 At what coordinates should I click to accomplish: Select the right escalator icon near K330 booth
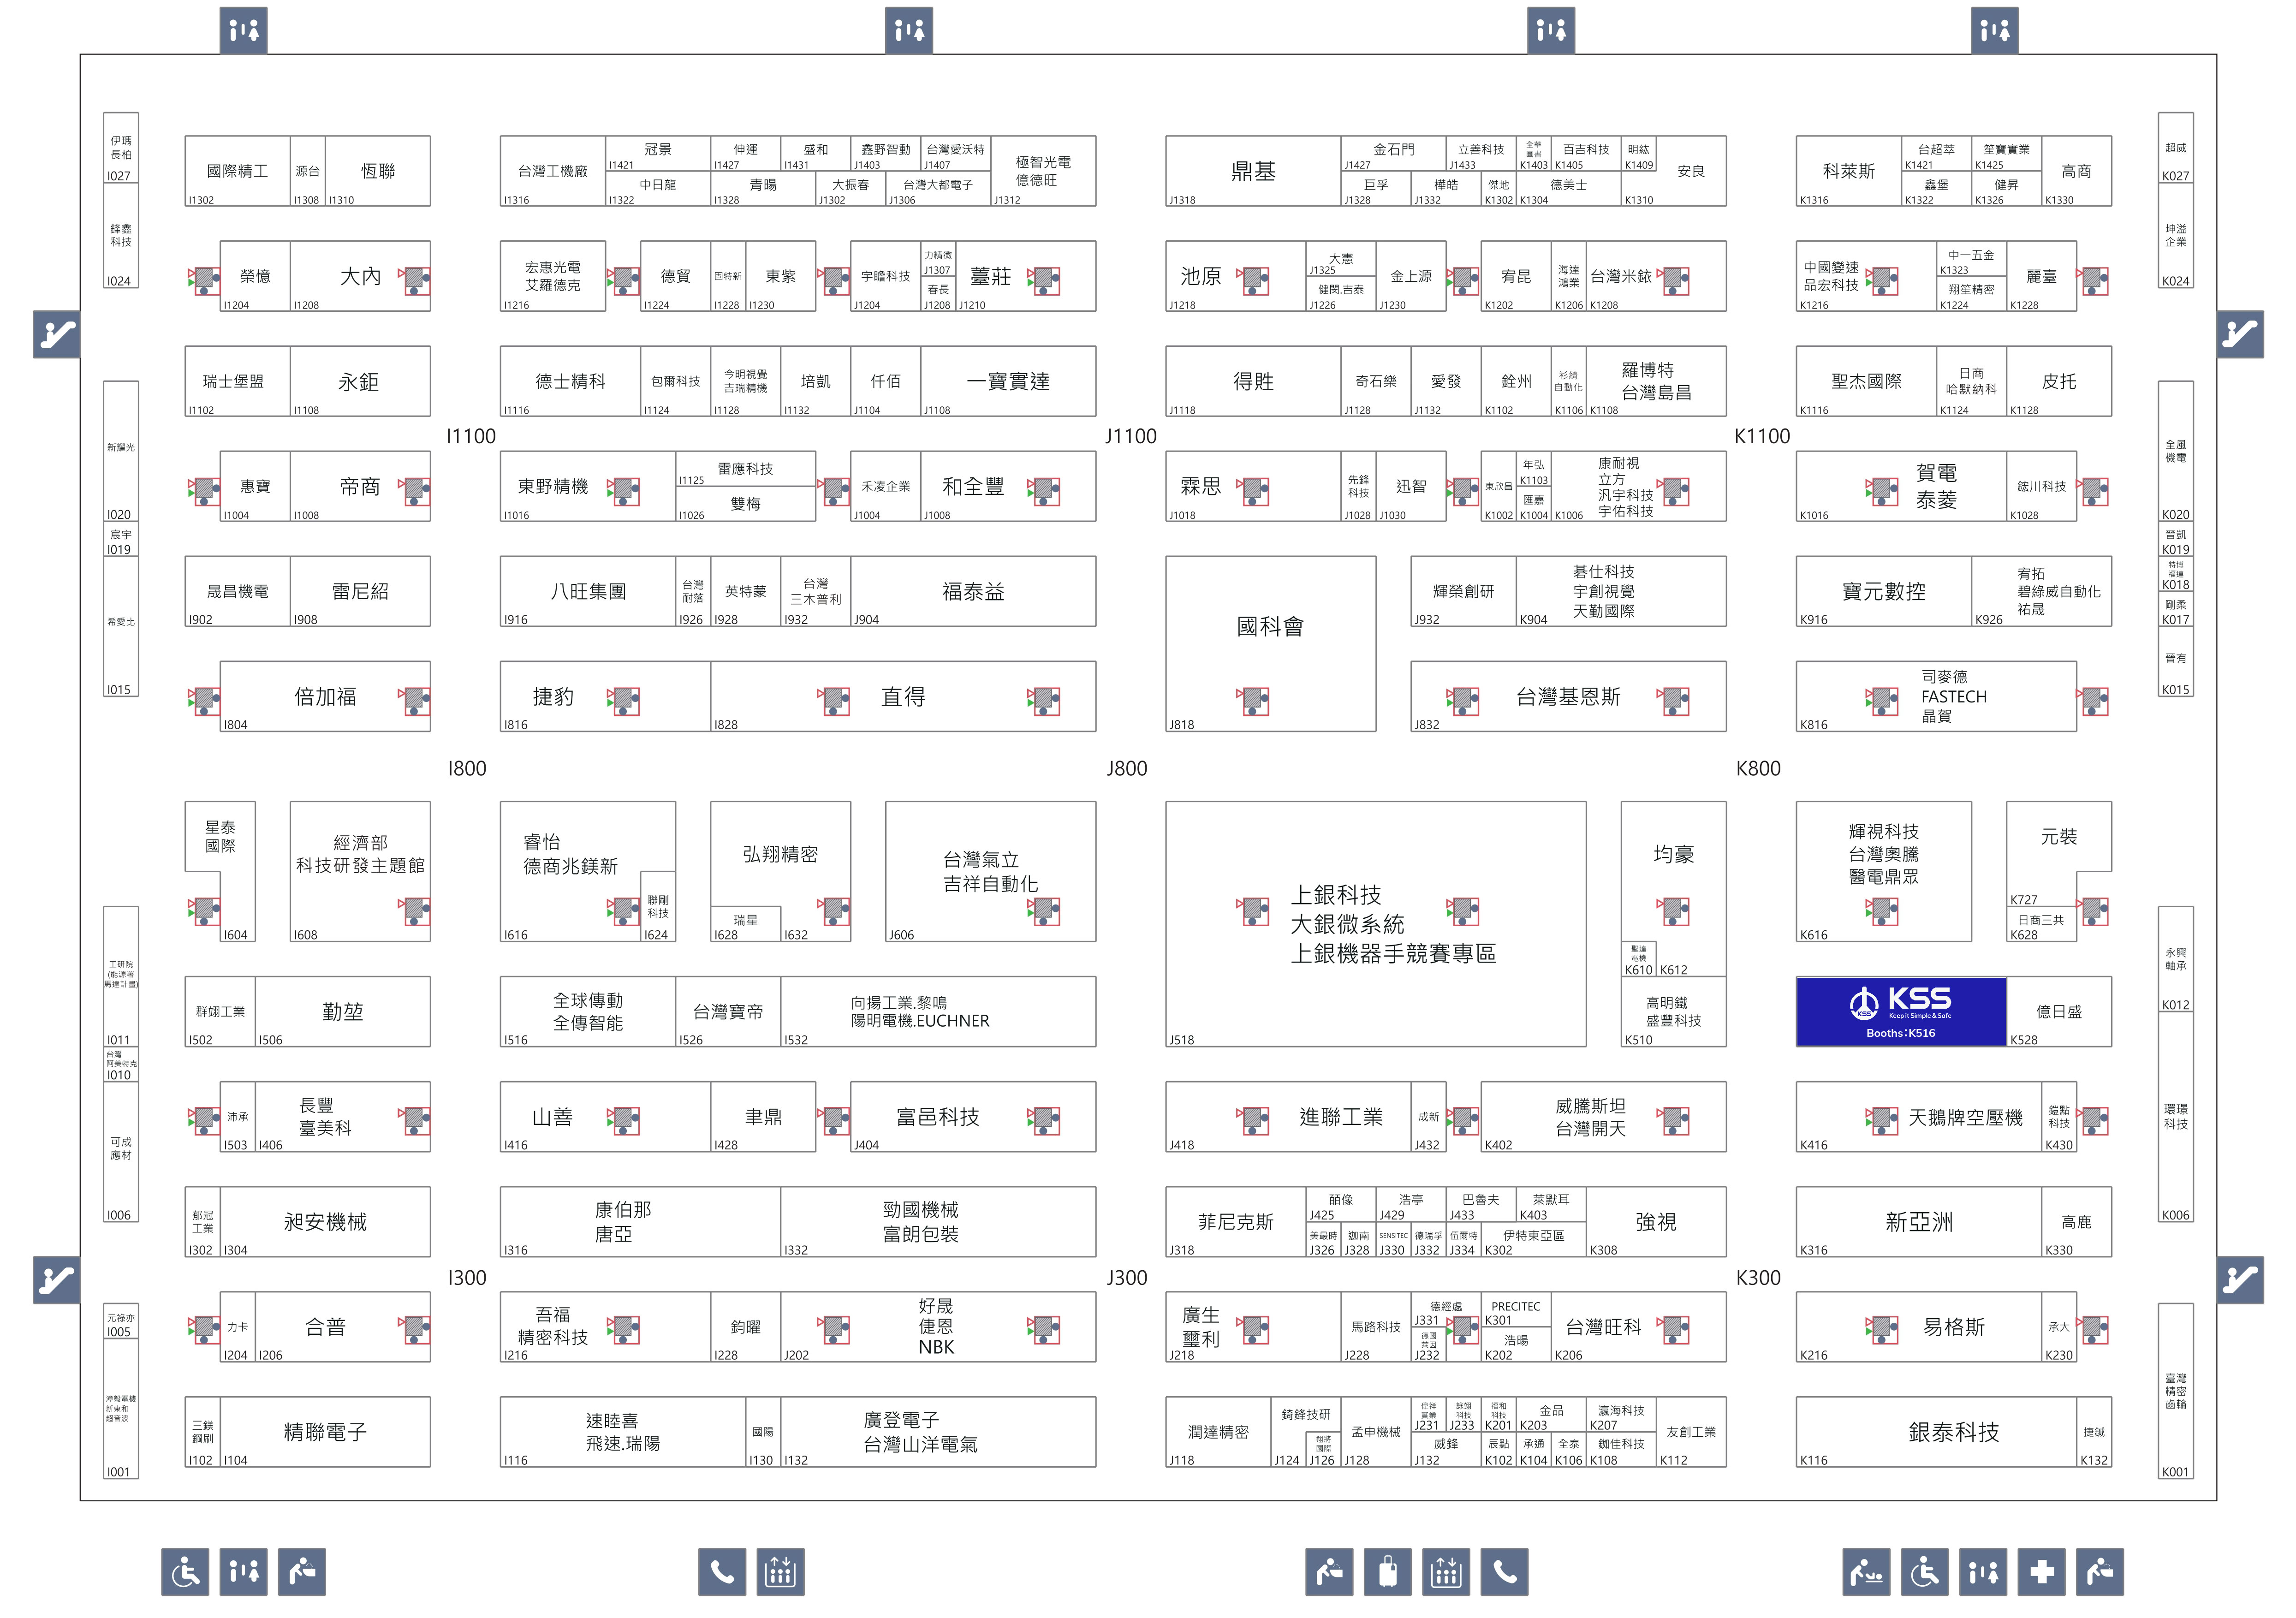click(2240, 1279)
